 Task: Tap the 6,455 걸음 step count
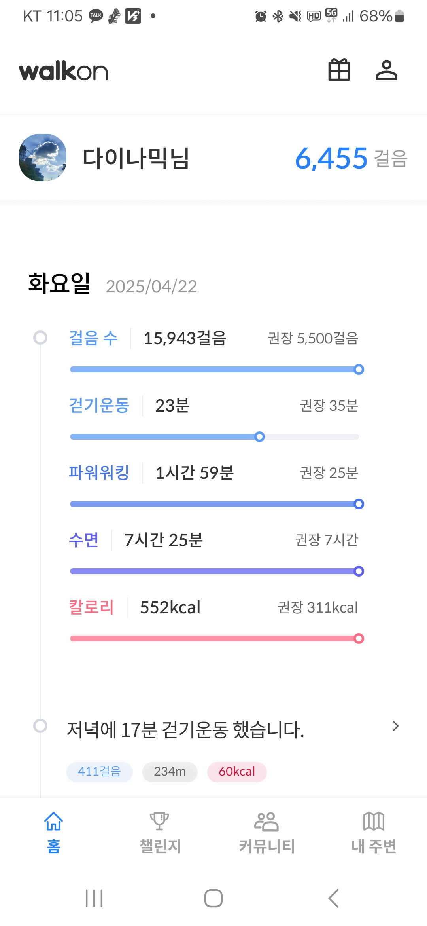[x=331, y=158]
